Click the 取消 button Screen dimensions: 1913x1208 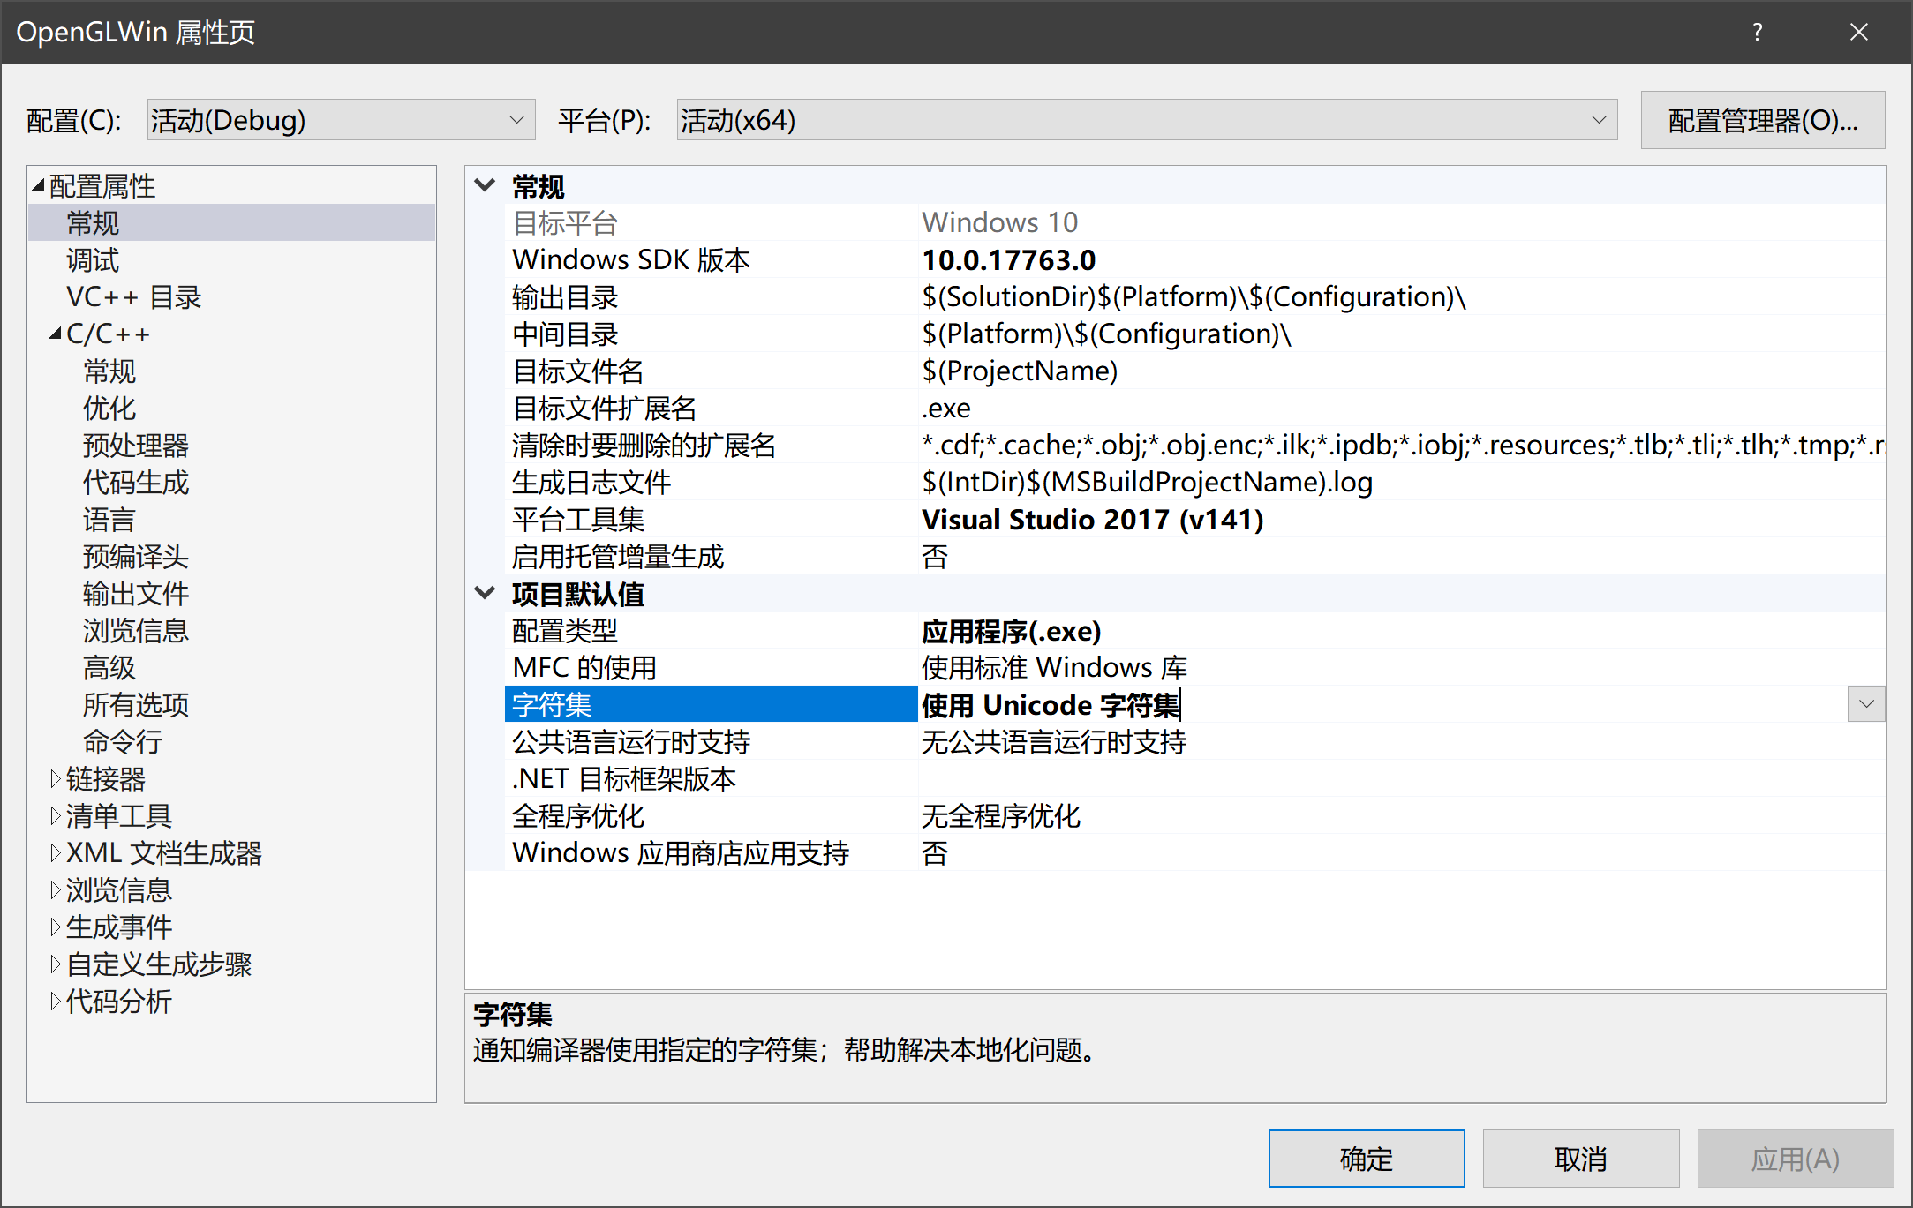pyautogui.click(x=1580, y=1158)
